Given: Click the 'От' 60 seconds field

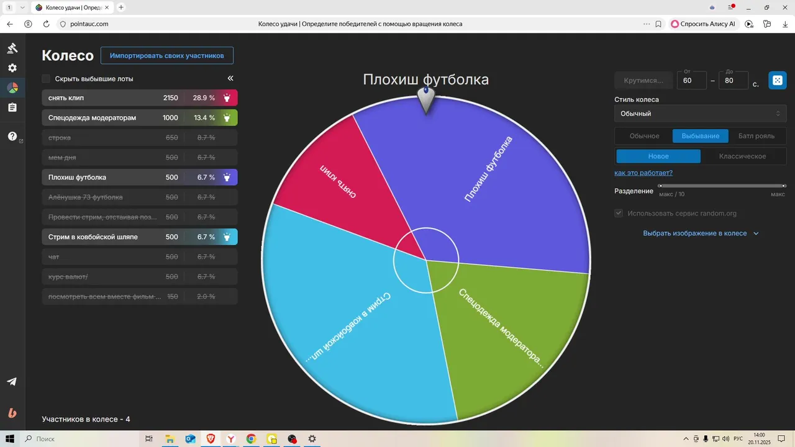Looking at the screenshot, I should (691, 81).
